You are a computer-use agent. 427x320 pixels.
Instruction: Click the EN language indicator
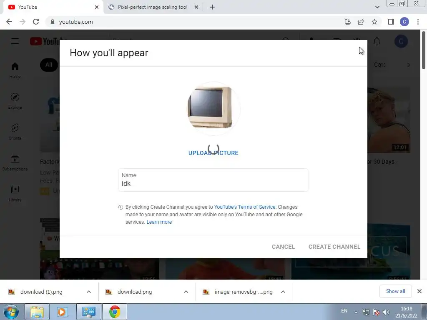coord(344,311)
